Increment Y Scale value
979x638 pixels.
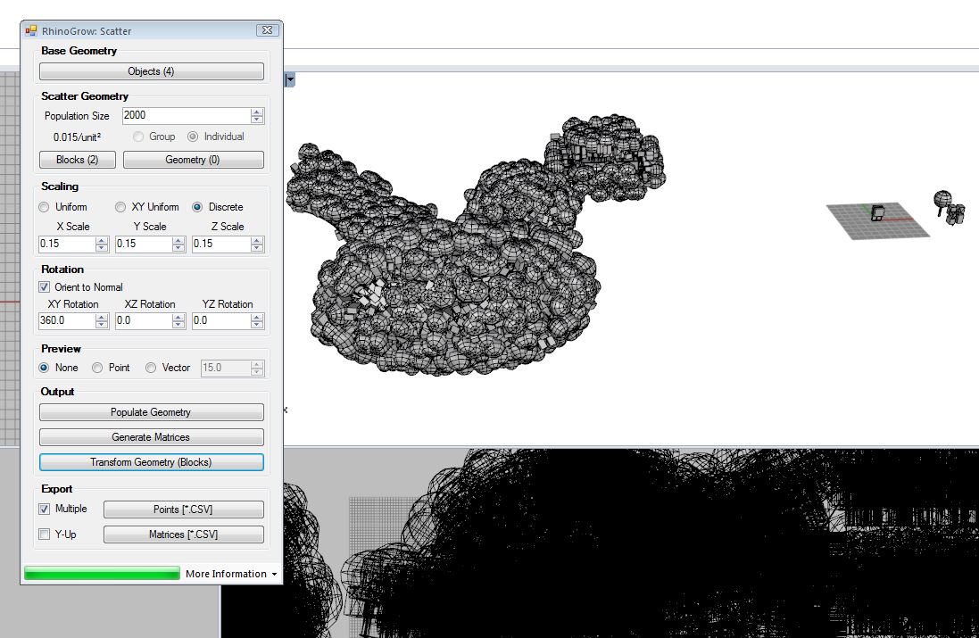178,240
